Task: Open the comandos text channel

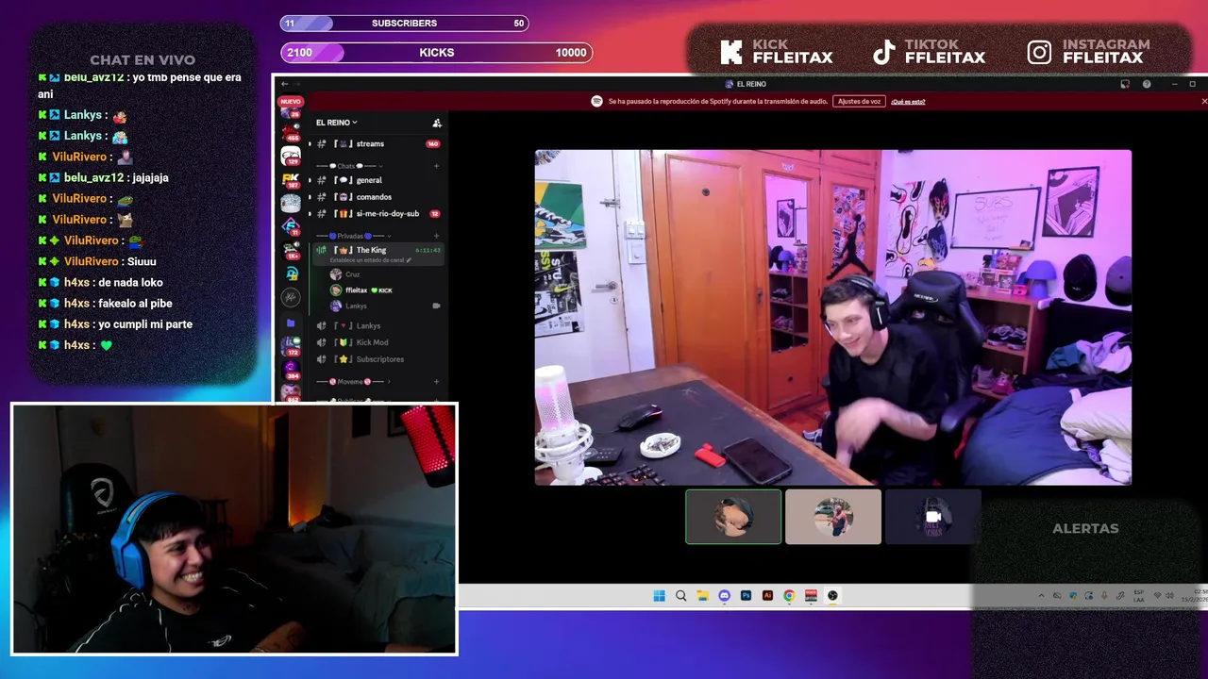Action: (x=377, y=197)
